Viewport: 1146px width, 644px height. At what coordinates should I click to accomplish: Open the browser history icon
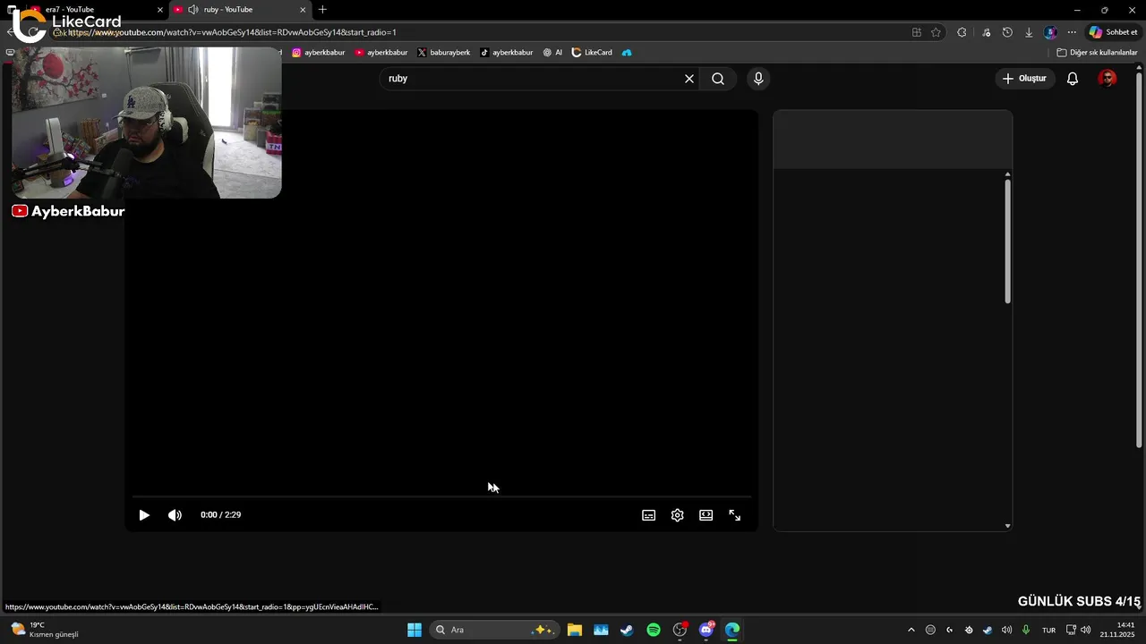[x=1007, y=32]
